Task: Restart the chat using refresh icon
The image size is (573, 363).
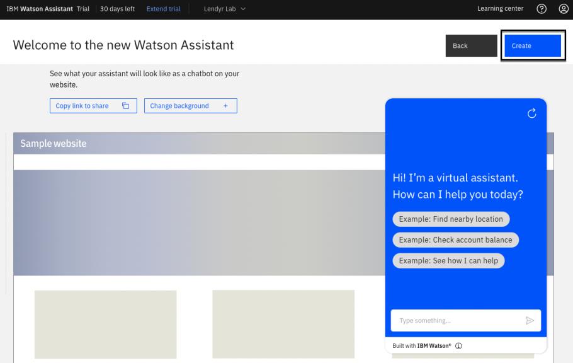Action: [x=531, y=113]
